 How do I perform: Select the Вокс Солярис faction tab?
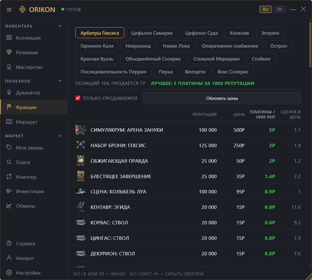[233, 71]
